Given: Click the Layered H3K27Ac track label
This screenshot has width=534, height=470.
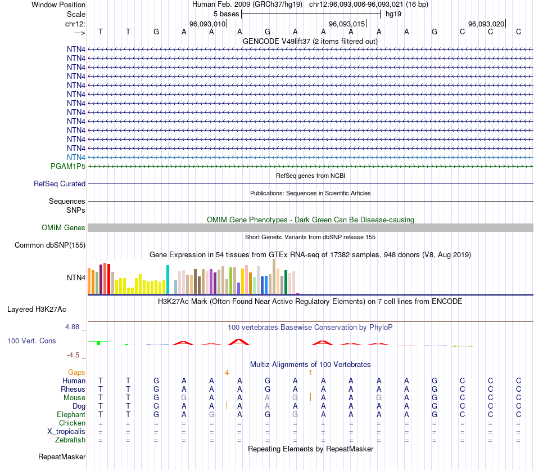Looking at the screenshot, I should click(x=37, y=310).
